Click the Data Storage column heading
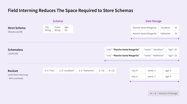Image resolution: width=187 pixels, height=104 pixels. click(x=154, y=21)
